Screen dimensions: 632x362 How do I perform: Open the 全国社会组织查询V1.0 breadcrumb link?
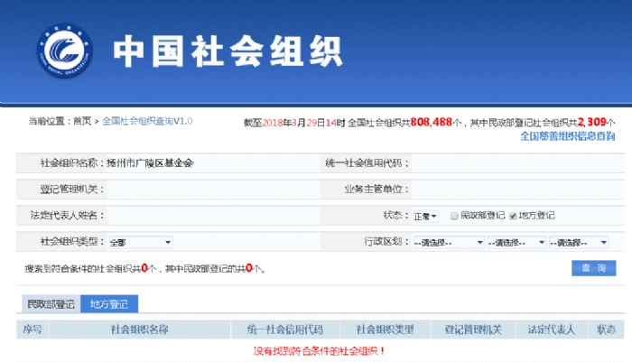tap(147, 120)
